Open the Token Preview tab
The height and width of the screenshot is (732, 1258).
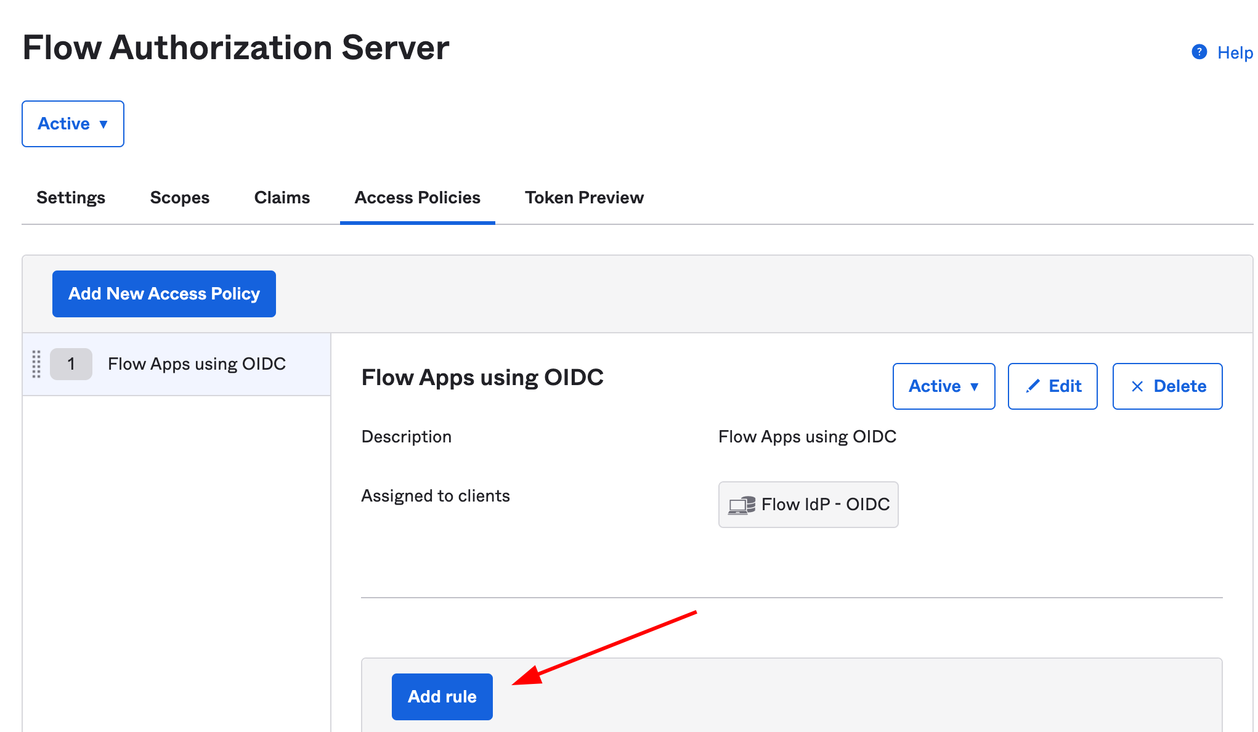[584, 197]
